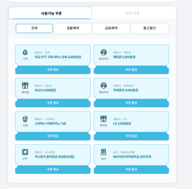This screenshot has width=192, height=189.
Task: Click the OTT play icon for 지니뮤직
Action: point(25,152)
